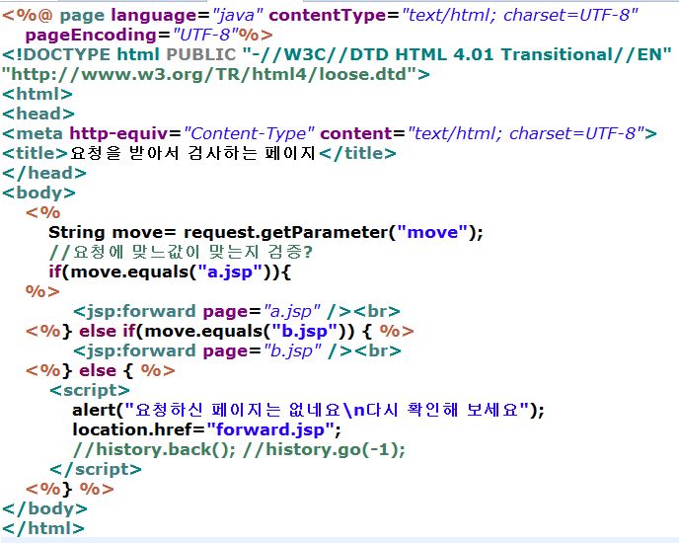Select the opening <head> tag
679x543 pixels.
[x=38, y=114]
